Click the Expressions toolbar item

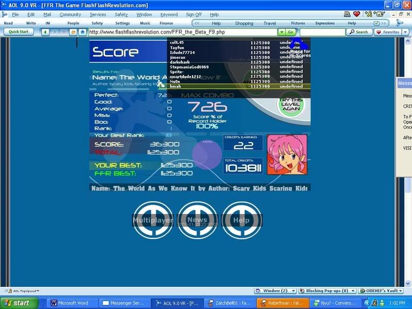click(x=325, y=23)
